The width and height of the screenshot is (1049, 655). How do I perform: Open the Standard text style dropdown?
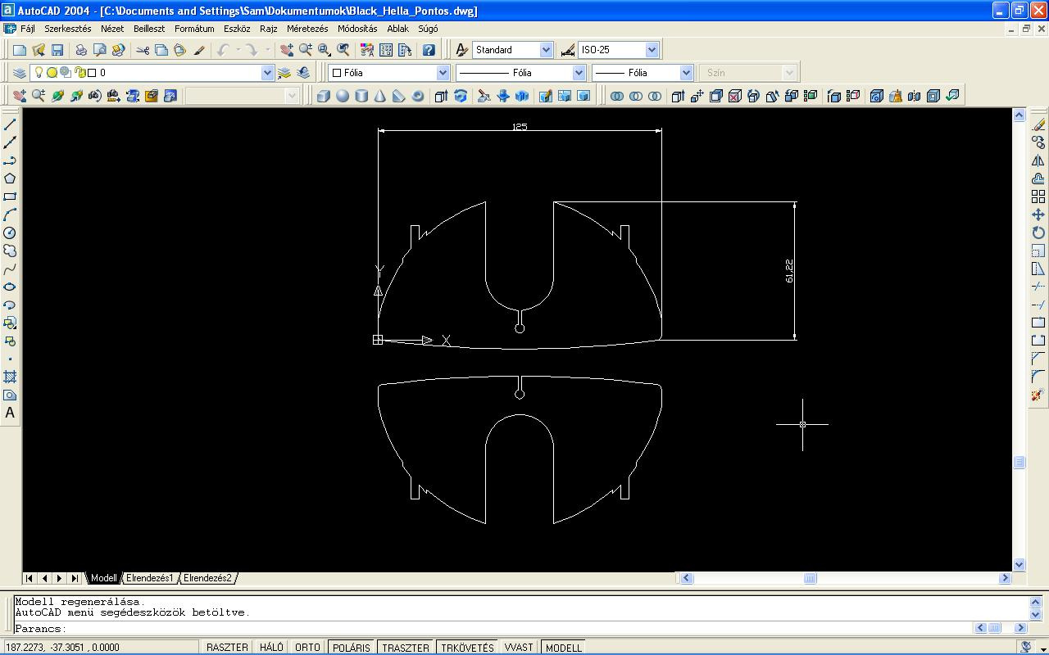pyautogui.click(x=546, y=50)
